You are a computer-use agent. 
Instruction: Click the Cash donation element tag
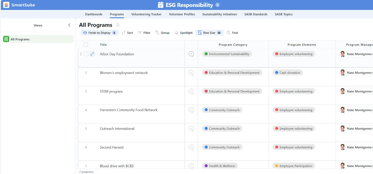point(288,73)
